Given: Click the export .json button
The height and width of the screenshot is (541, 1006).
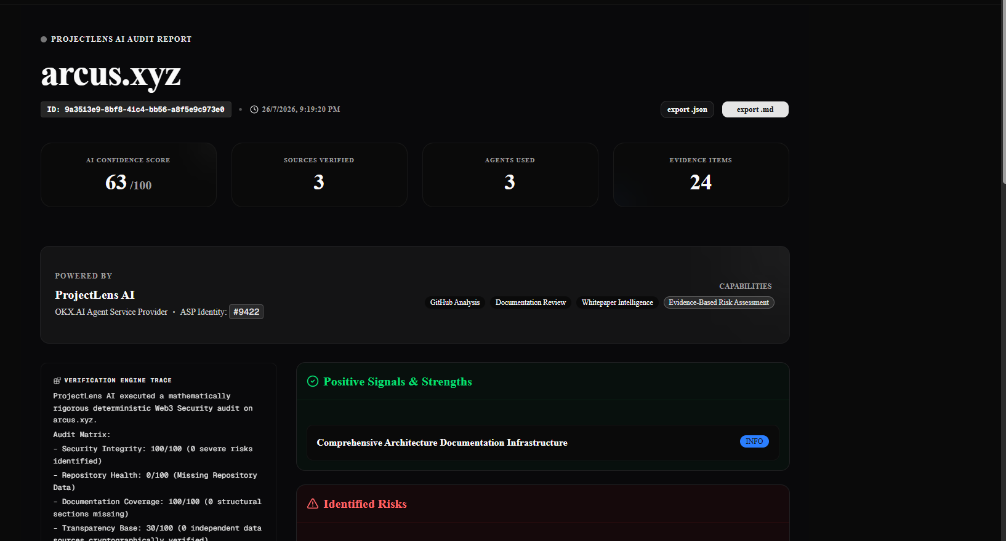Looking at the screenshot, I should point(687,109).
